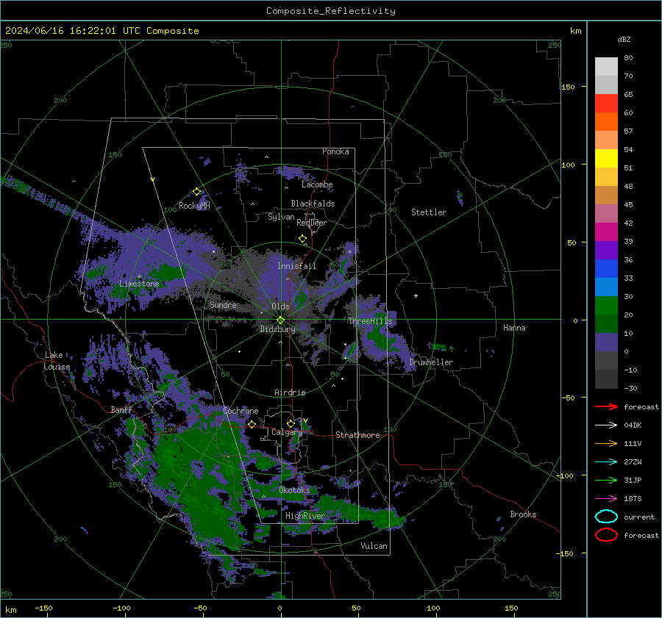
Task: Click the Banff town label
Action: click(121, 409)
